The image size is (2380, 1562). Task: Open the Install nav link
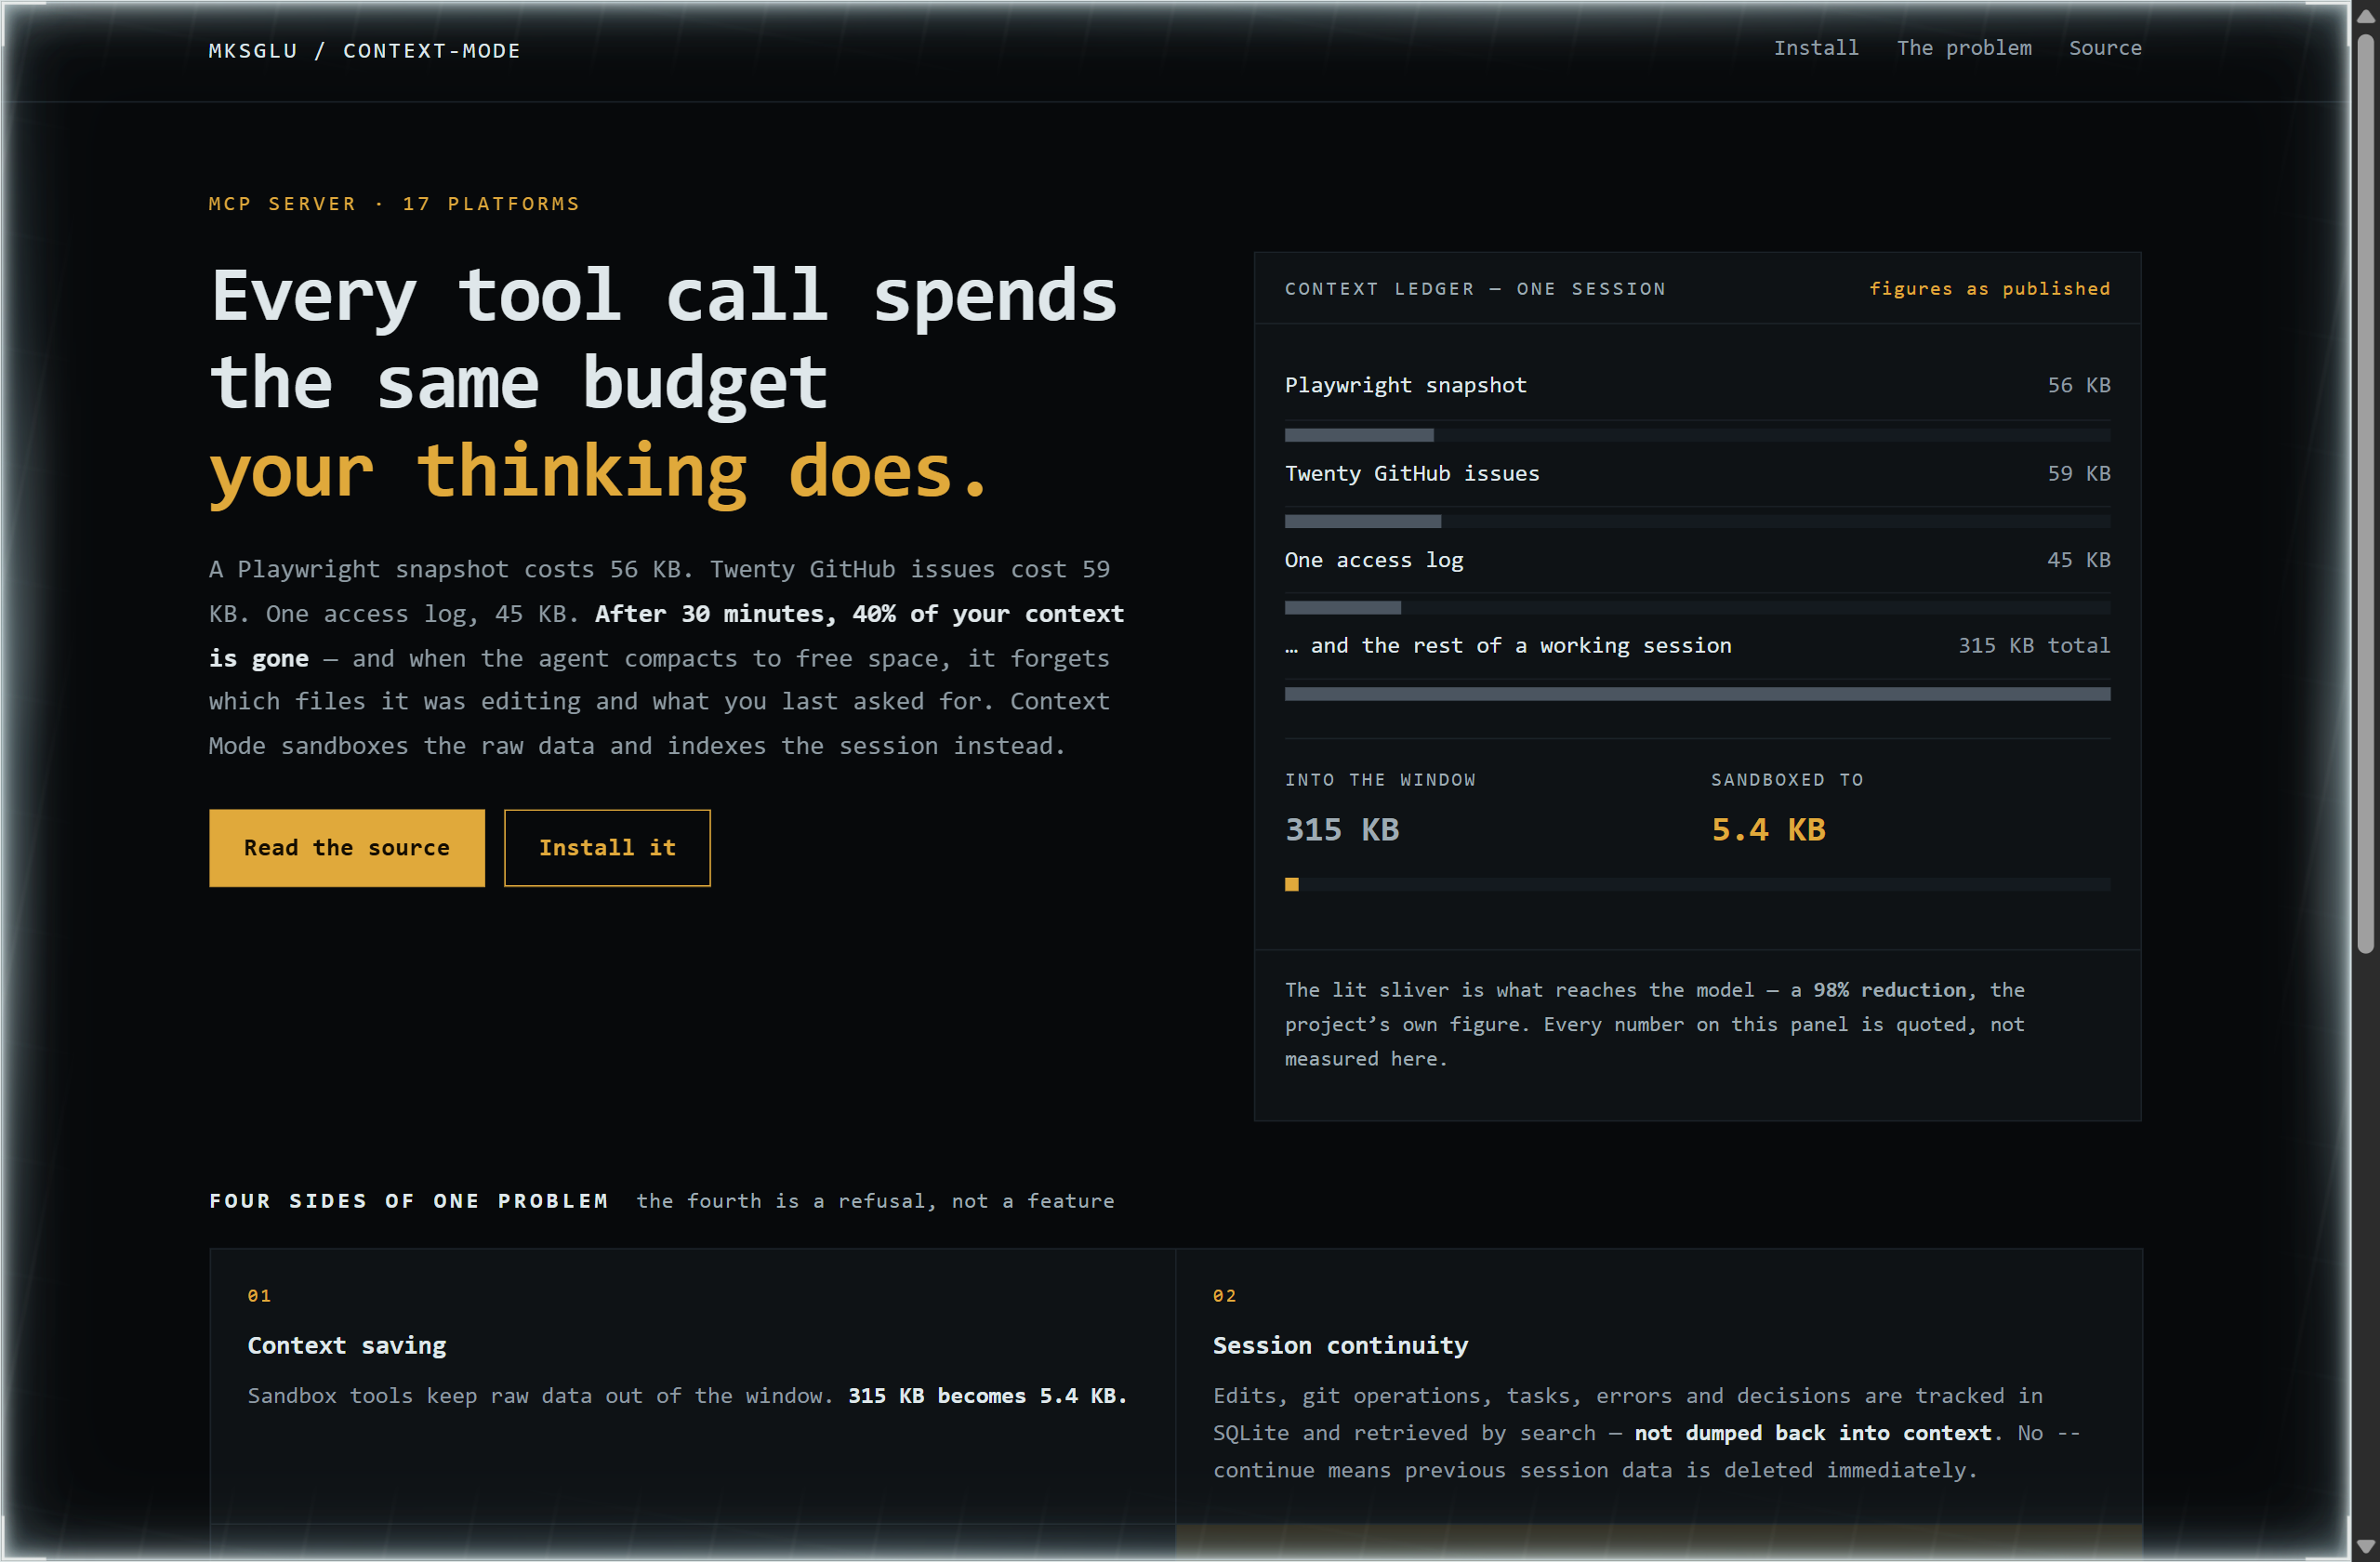coord(1815,48)
